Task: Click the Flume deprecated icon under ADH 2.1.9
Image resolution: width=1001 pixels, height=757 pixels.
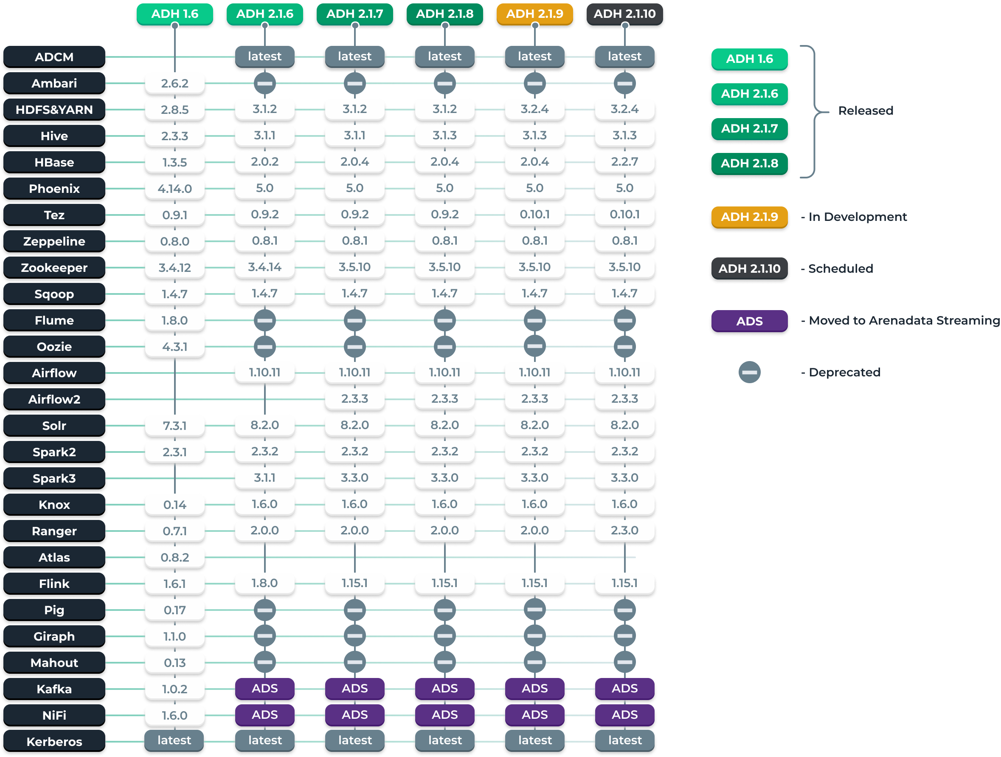Action: 534,320
